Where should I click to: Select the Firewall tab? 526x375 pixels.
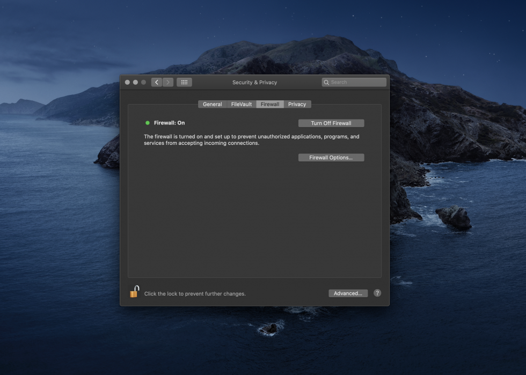pos(270,104)
